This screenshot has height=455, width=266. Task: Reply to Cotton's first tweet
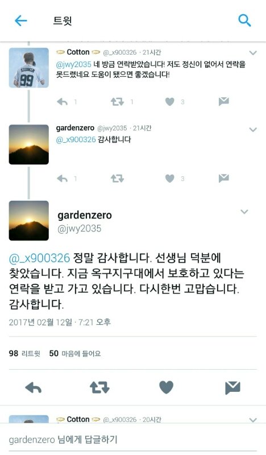62,102
